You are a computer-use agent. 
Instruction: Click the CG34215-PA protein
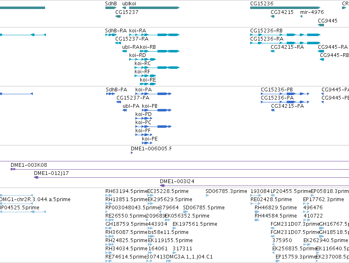(x=273, y=110)
